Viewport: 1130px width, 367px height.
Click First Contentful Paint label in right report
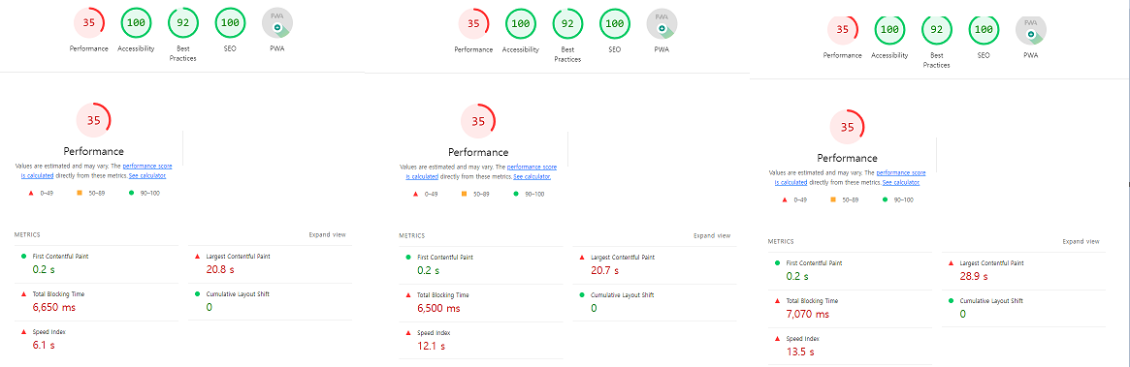point(815,263)
